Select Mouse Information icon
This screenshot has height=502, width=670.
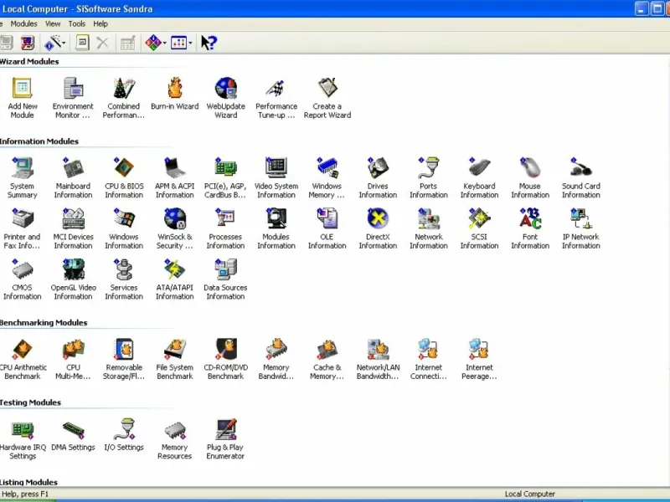[x=530, y=177]
